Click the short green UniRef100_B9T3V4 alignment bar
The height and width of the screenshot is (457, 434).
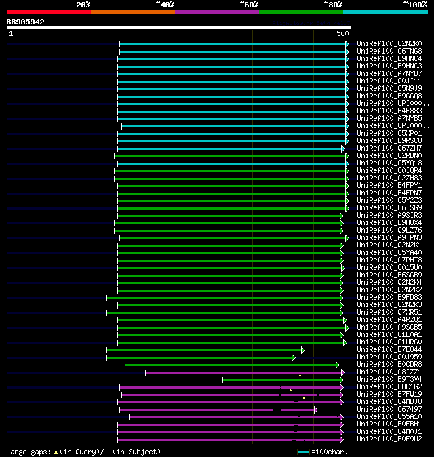[281, 380]
